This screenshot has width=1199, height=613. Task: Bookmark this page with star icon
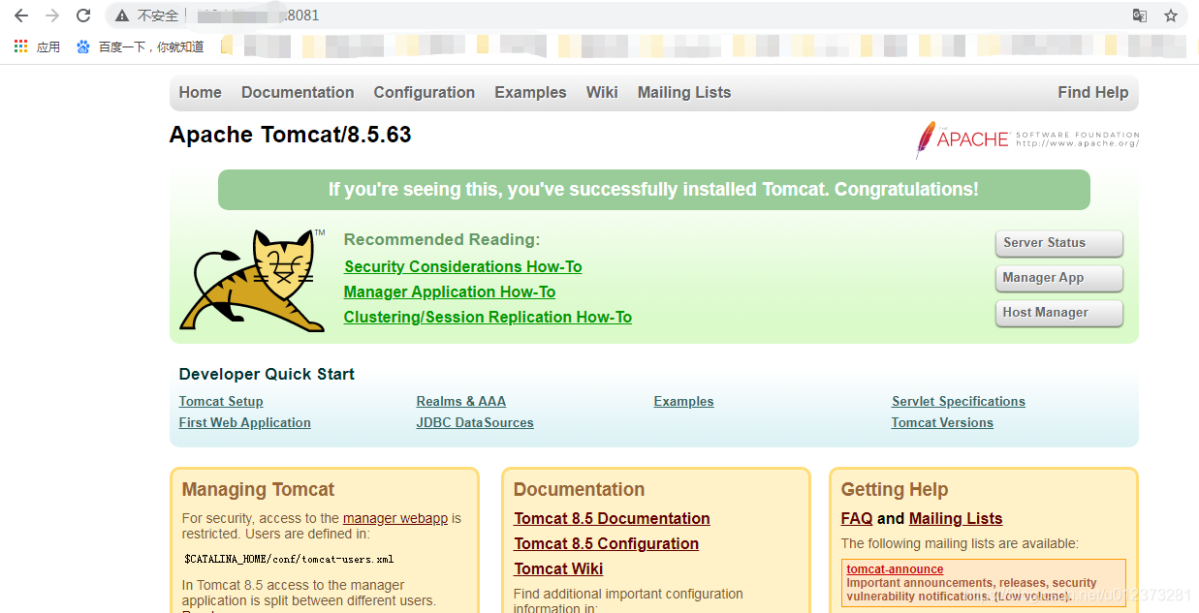[x=1171, y=15]
